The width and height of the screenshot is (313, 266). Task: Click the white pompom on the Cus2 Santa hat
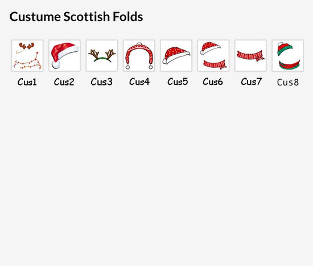pos(56,64)
